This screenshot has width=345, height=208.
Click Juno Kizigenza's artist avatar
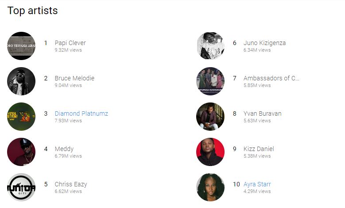click(x=210, y=46)
